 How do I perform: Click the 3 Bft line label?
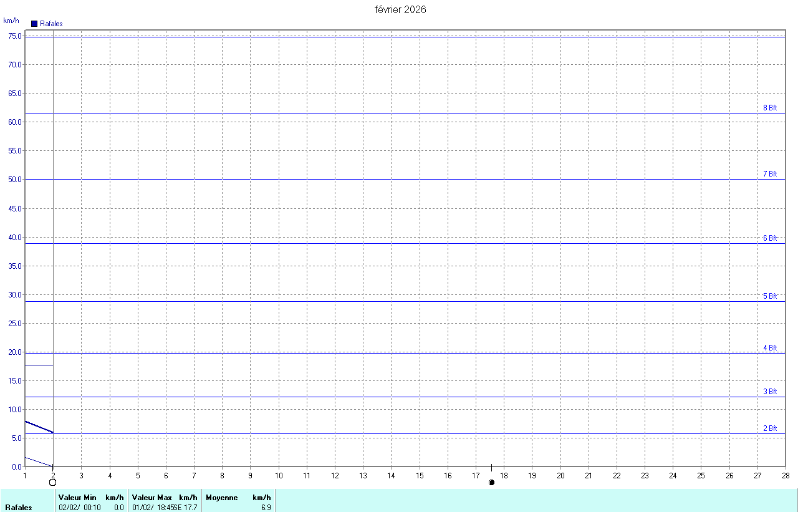pyautogui.click(x=770, y=392)
